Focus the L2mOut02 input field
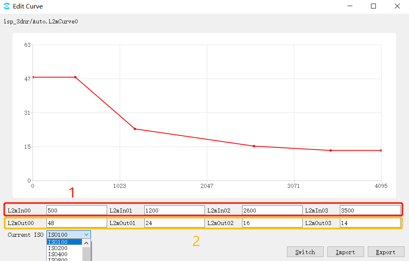The image size is (409, 261). point(272,223)
